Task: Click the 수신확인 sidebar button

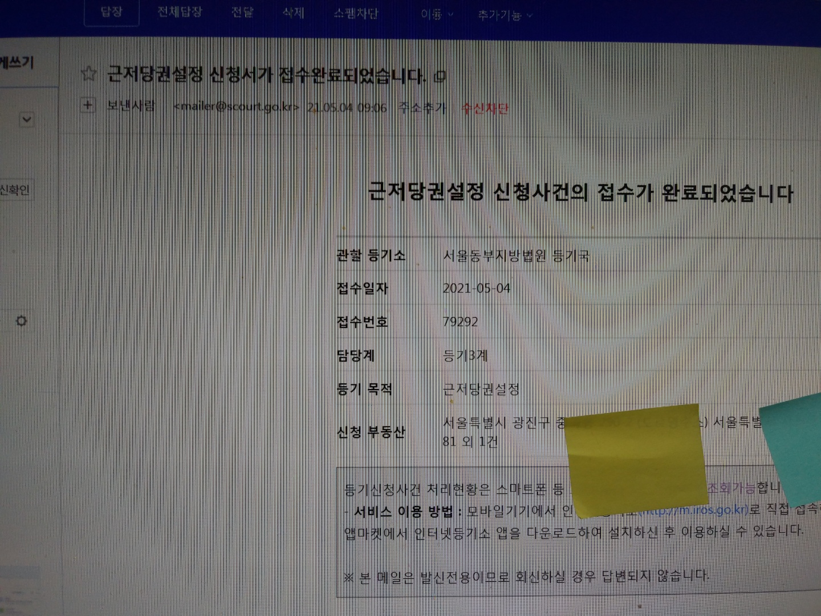Action: coord(14,190)
